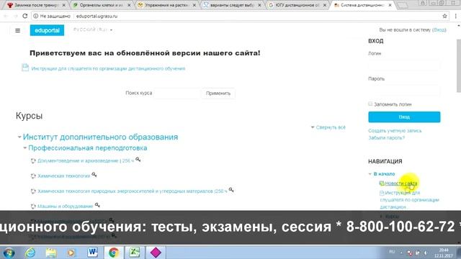
Task: Close the Органеллы клетки tab
Action: 129,5
